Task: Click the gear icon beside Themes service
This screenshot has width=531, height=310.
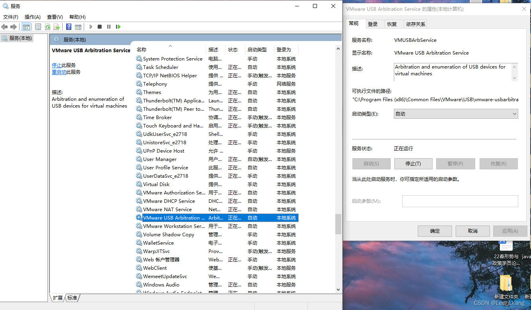Action: point(139,92)
